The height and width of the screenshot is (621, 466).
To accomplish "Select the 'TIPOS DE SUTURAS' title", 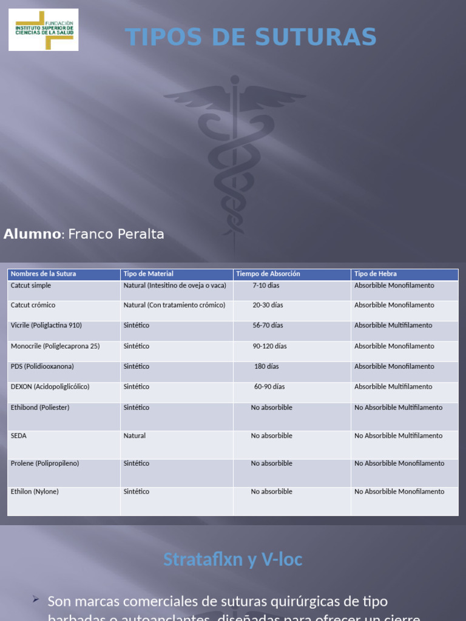I will 251,38.
